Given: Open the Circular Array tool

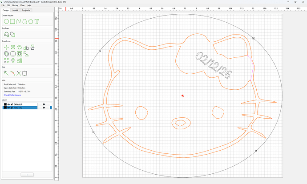Looking at the screenshot, I should tap(13, 60).
